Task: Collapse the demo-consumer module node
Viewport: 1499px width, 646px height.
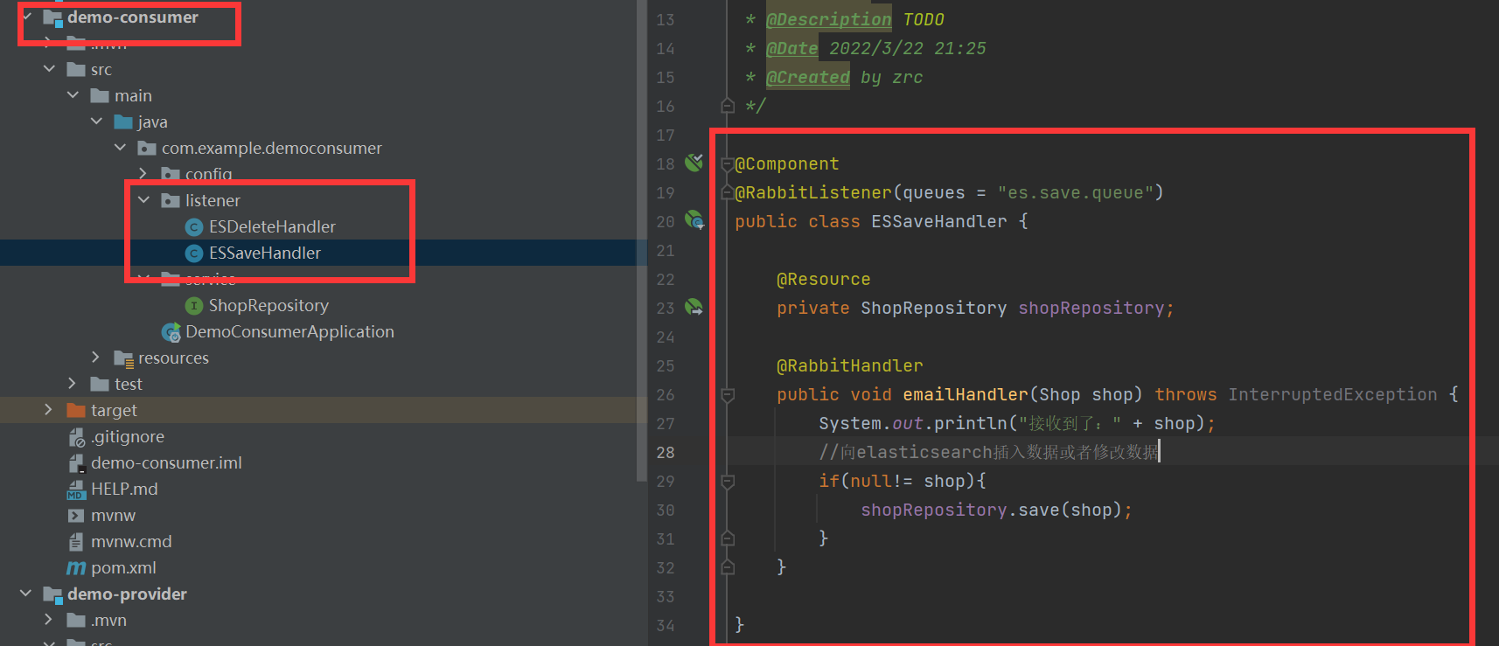Action: pyautogui.click(x=27, y=16)
